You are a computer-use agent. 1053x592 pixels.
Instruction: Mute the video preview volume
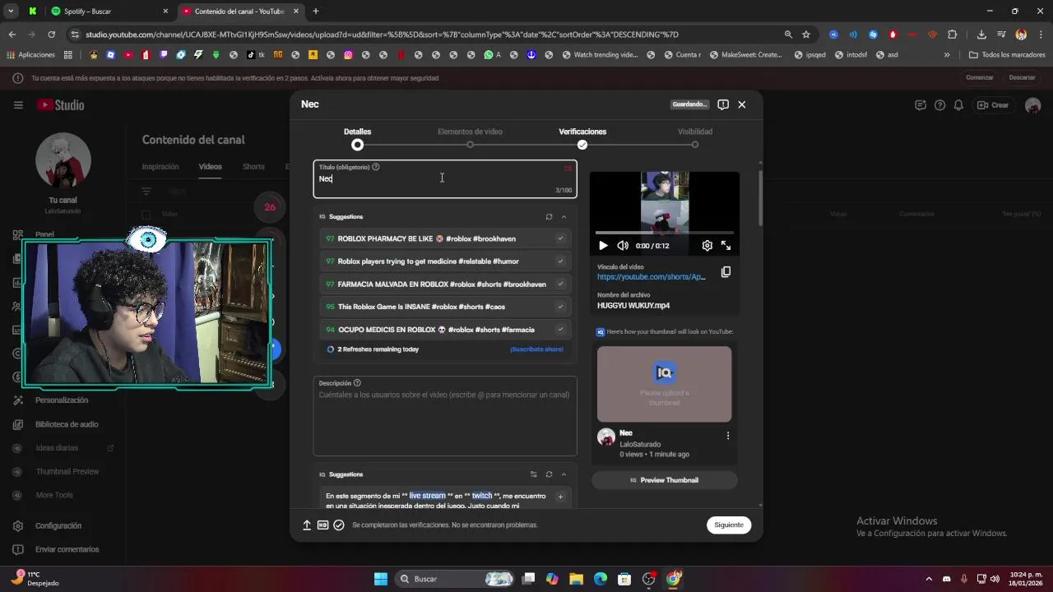[623, 246]
